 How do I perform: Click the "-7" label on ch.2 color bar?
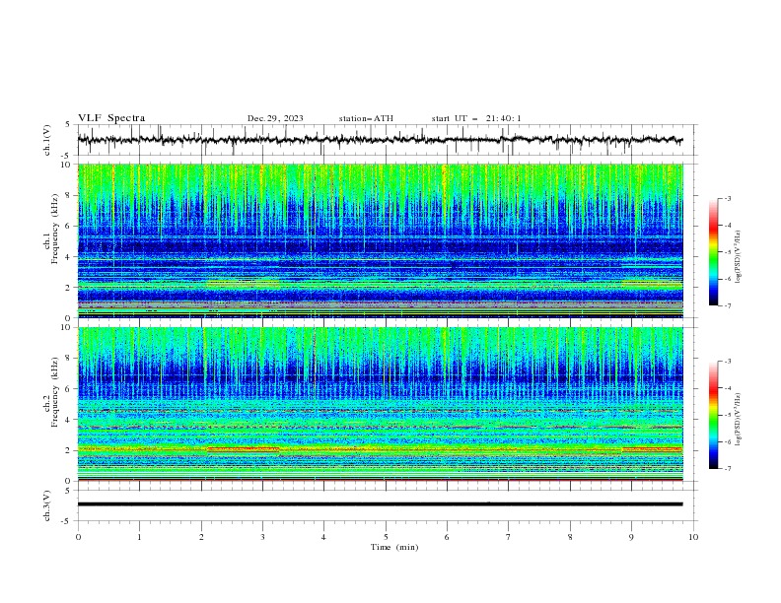pos(727,468)
